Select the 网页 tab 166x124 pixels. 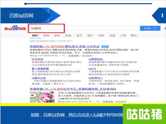coord(35,35)
